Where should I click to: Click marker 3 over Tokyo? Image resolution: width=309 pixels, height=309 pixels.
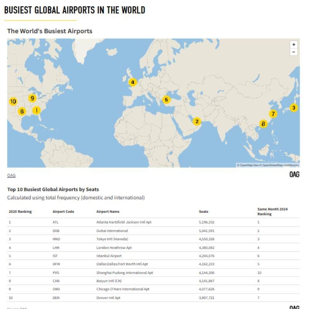pyautogui.click(x=294, y=108)
